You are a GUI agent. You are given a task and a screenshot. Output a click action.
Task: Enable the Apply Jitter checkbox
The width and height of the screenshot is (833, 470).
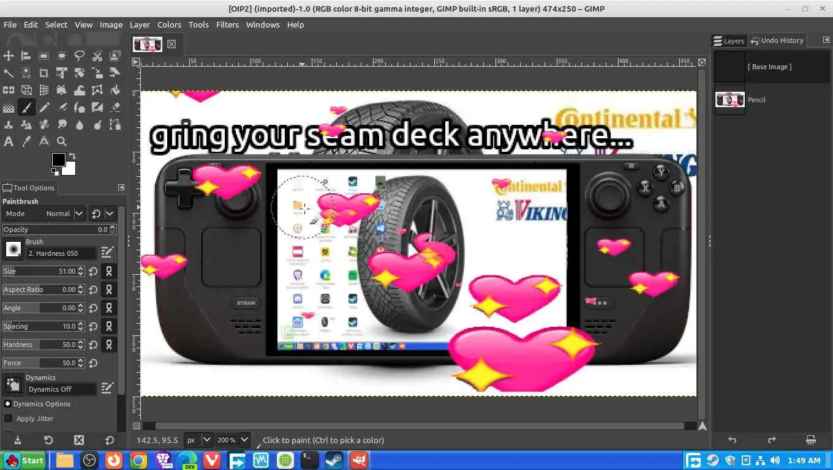point(8,419)
